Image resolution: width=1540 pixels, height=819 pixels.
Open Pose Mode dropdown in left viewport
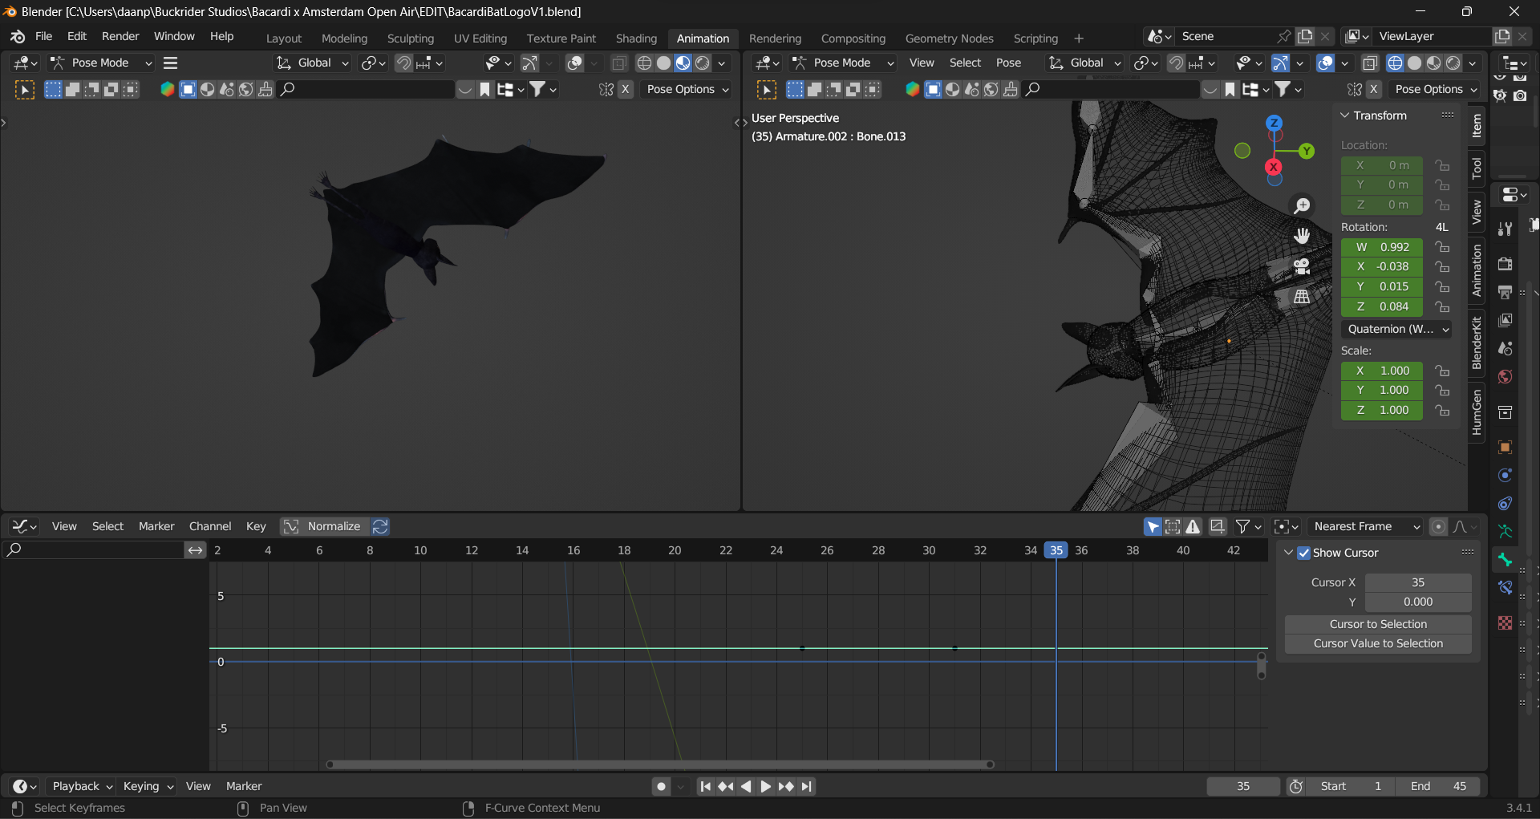point(100,63)
